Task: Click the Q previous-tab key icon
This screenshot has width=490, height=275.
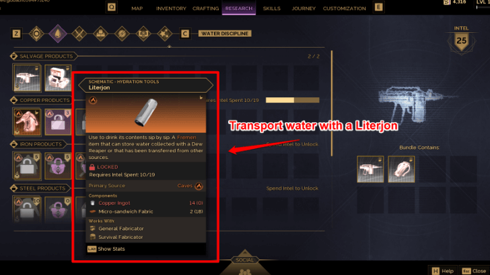Action: pyautogui.click(x=112, y=7)
